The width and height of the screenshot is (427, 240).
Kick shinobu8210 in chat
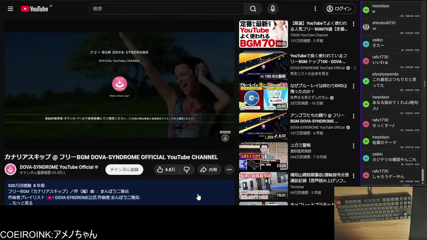[x=417, y=33]
